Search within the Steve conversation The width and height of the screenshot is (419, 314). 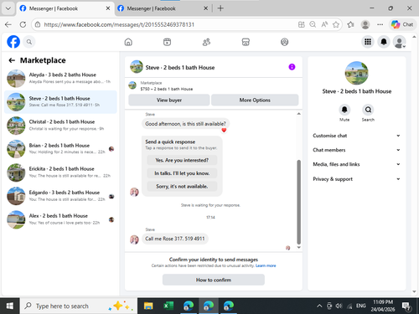tap(368, 110)
